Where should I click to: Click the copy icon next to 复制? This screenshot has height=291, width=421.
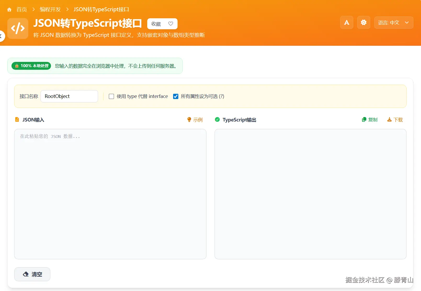click(x=364, y=119)
